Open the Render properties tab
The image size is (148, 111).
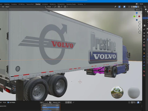[144, 33]
